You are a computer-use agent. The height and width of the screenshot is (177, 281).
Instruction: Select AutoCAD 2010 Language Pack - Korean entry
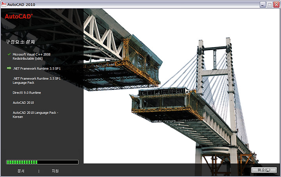coord(36,115)
